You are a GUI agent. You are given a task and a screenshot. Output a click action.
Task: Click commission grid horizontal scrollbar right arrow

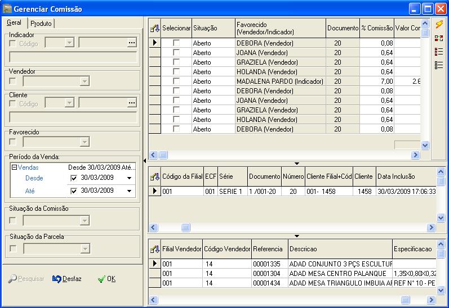tap(416, 155)
